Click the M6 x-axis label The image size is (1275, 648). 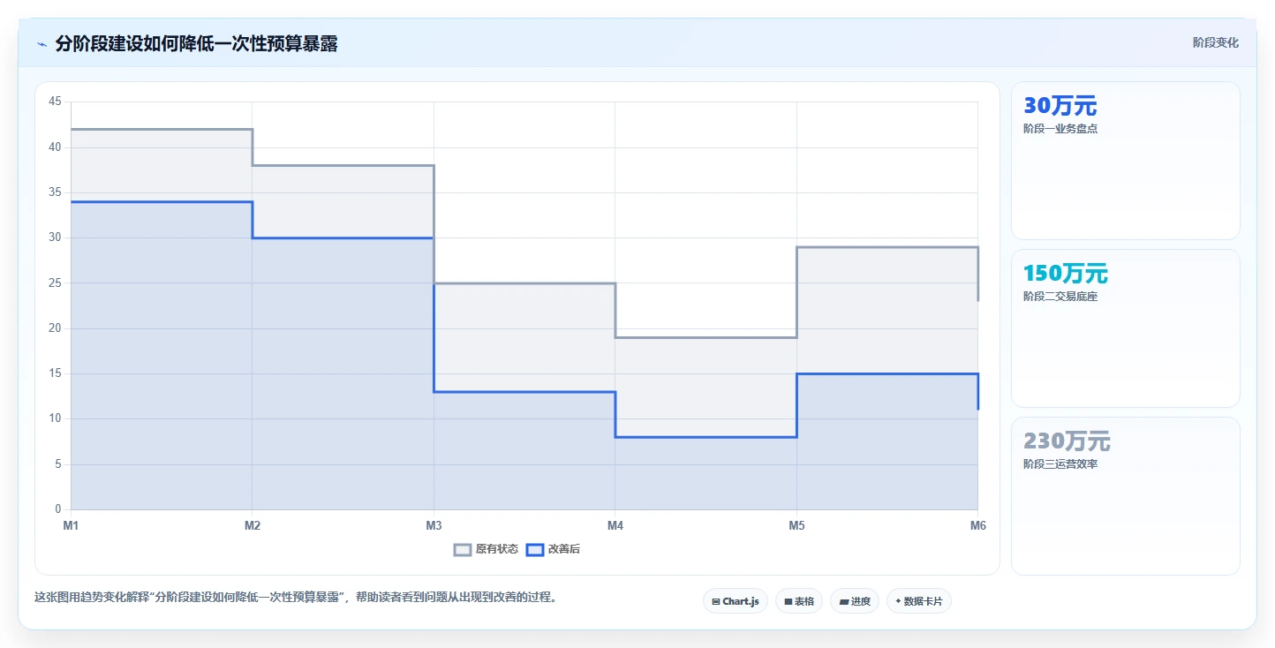coord(977,526)
